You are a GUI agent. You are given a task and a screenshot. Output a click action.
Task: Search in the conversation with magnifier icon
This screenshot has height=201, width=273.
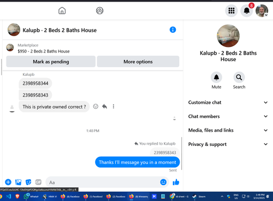tap(239, 78)
